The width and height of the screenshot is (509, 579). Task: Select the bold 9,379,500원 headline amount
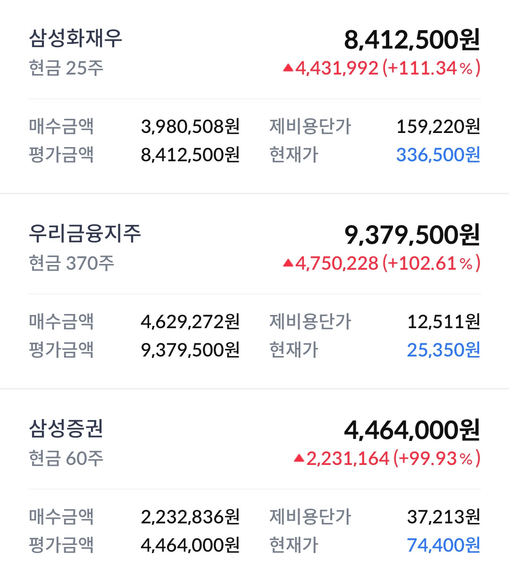coord(412,235)
